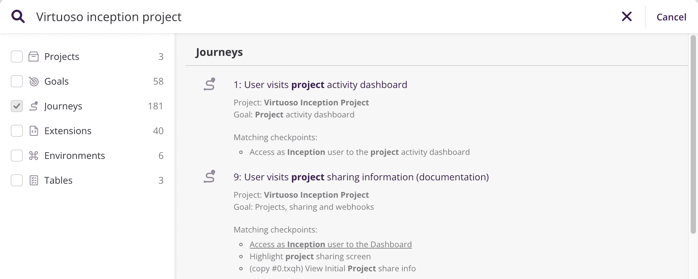Click the Extensions code file icon
Viewport: 698px width, 279px height.
[34, 131]
